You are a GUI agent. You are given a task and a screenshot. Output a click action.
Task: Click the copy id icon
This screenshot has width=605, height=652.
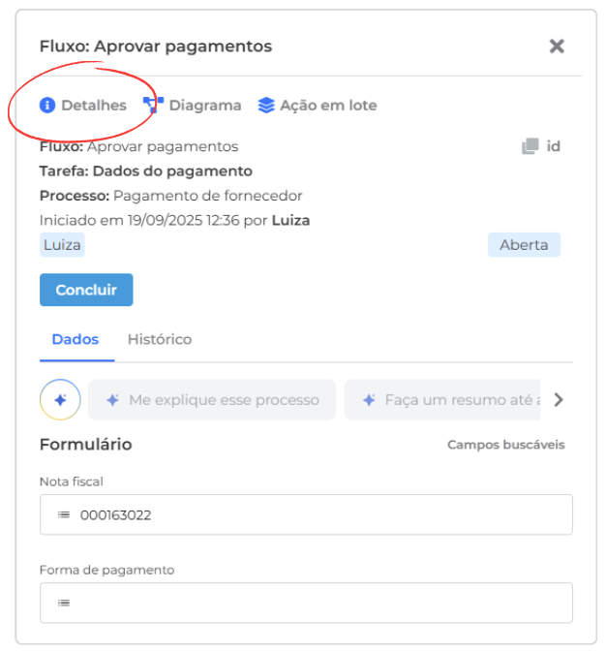530,146
